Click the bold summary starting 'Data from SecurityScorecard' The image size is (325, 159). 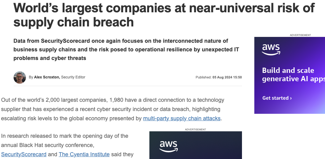[x=126, y=50]
